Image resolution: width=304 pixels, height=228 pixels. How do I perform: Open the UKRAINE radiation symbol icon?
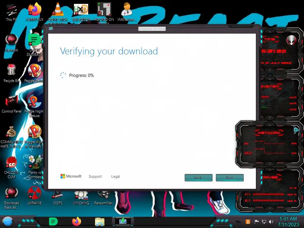click(x=34, y=196)
